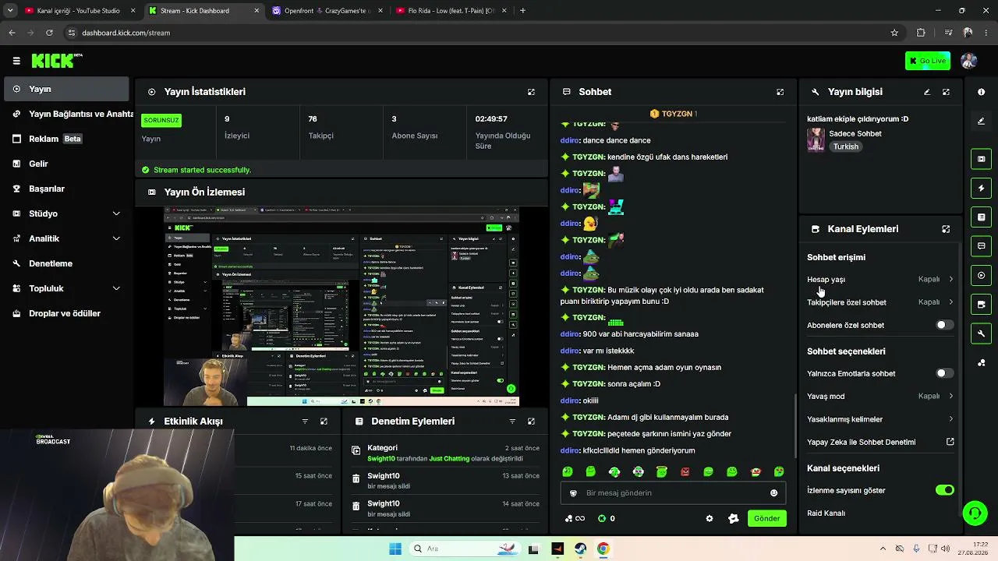This screenshot has width=998, height=561.
Task: Switch to the Openfront CrazyGames browser tab
Action: [327, 11]
